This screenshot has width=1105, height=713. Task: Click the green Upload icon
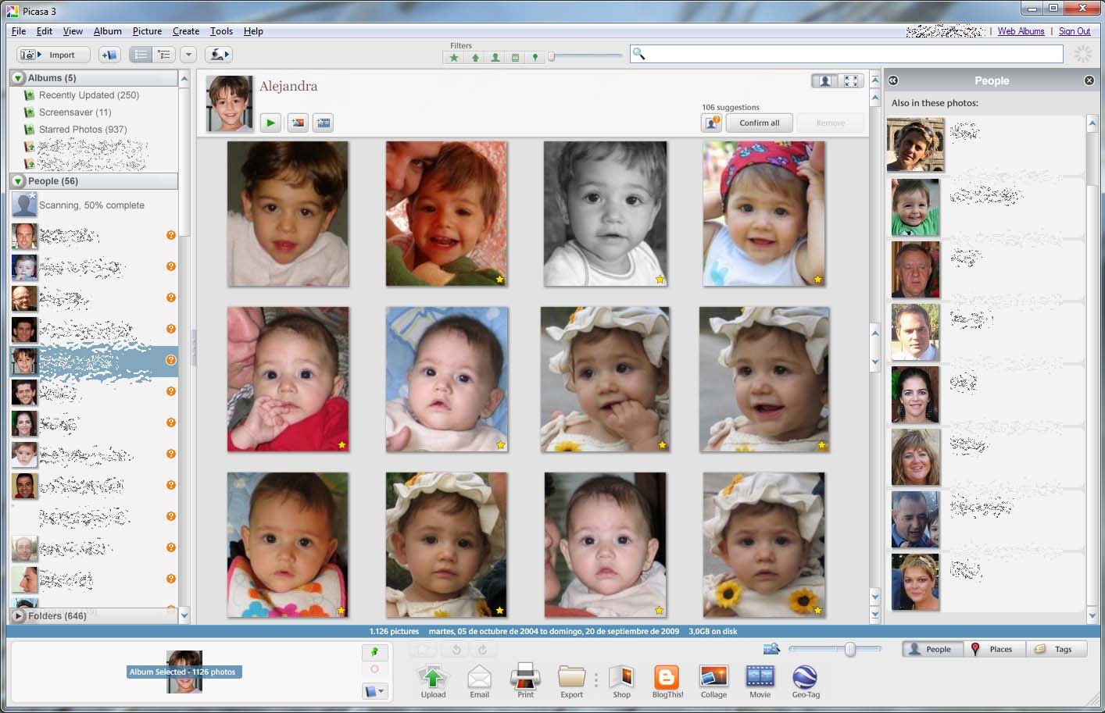coord(433,679)
